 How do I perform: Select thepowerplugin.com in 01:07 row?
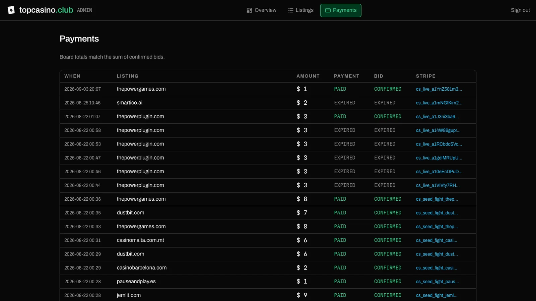pyautogui.click(x=140, y=116)
